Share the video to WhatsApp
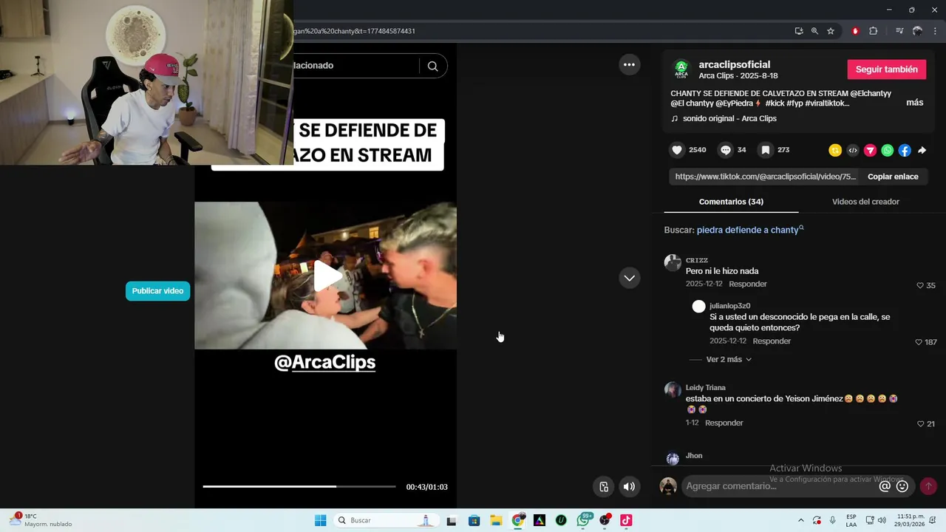Screen dimensions: 946x532 tap(888, 150)
